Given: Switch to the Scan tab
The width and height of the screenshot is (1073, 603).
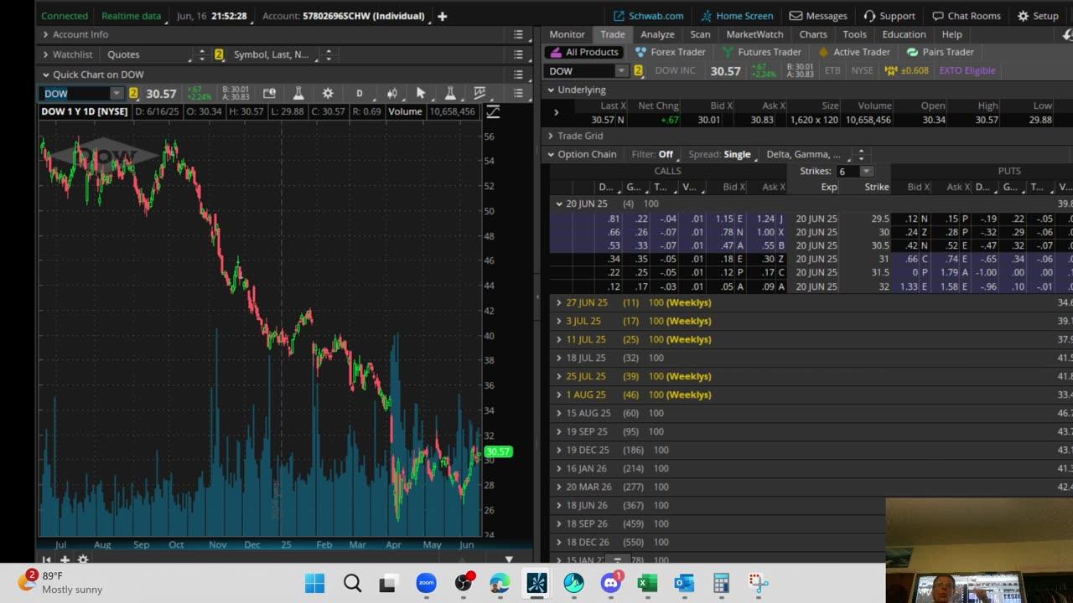Looking at the screenshot, I should (700, 34).
